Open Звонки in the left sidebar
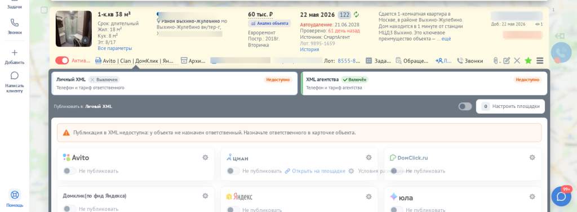The height and width of the screenshot is (212, 577). tap(14, 26)
